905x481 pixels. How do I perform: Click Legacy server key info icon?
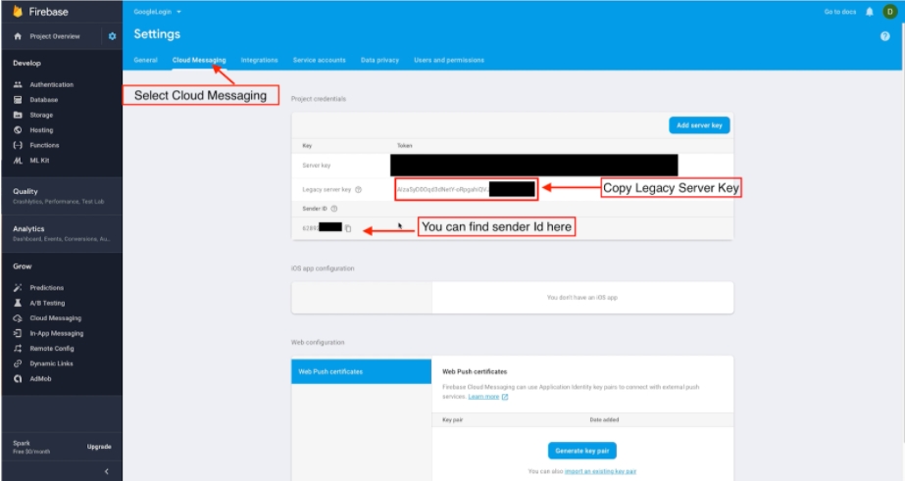(x=359, y=190)
